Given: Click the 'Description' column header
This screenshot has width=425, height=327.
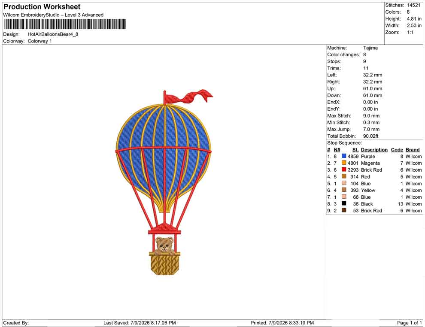Looking at the screenshot, I should click(x=374, y=150).
